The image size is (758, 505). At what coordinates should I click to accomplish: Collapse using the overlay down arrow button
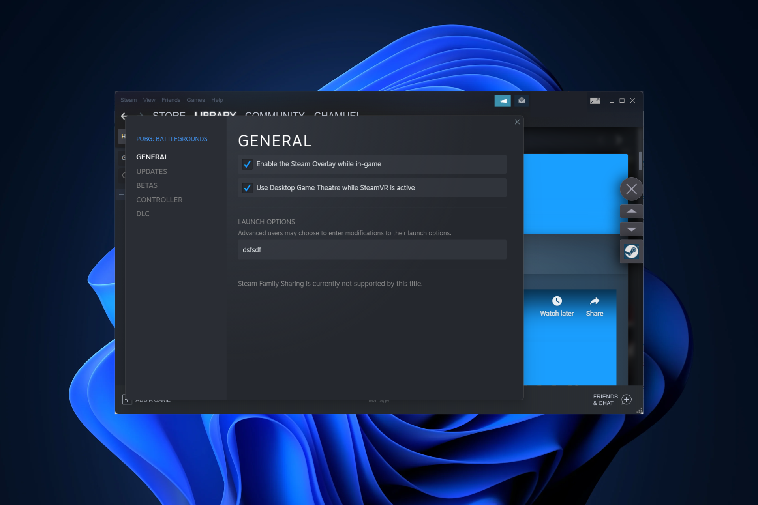631,229
